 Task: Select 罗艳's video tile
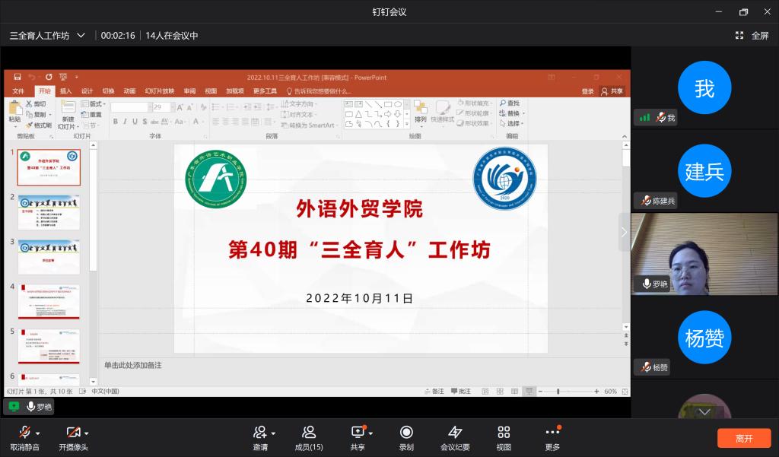[x=704, y=254]
